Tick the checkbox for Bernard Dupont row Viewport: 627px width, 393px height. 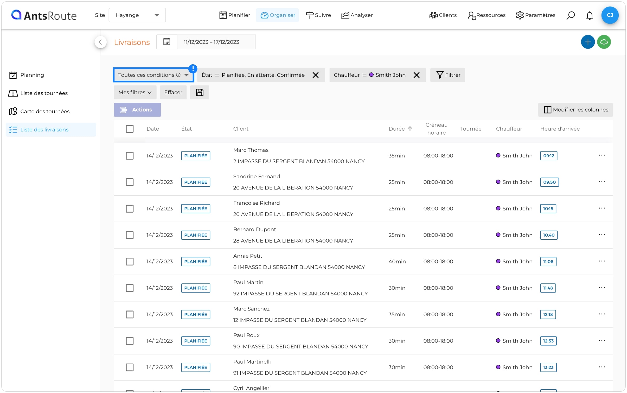point(130,235)
